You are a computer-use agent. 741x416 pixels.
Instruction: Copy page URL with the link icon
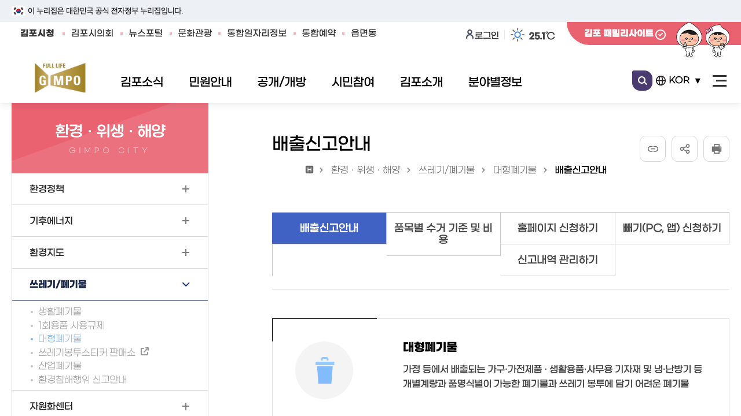[652, 148]
